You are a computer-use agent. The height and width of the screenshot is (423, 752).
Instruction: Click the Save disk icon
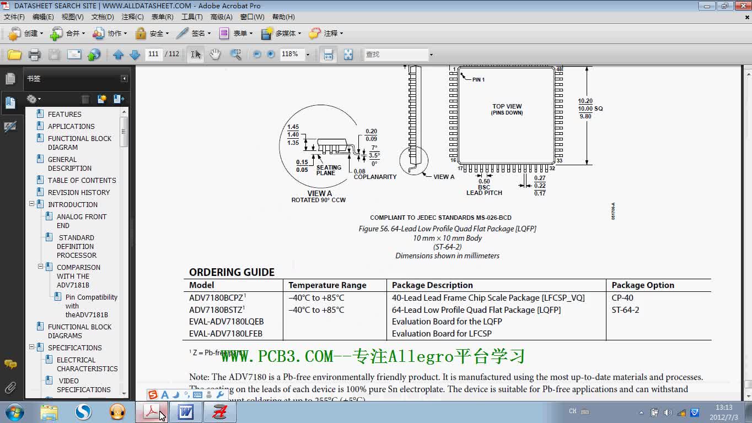(54, 55)
